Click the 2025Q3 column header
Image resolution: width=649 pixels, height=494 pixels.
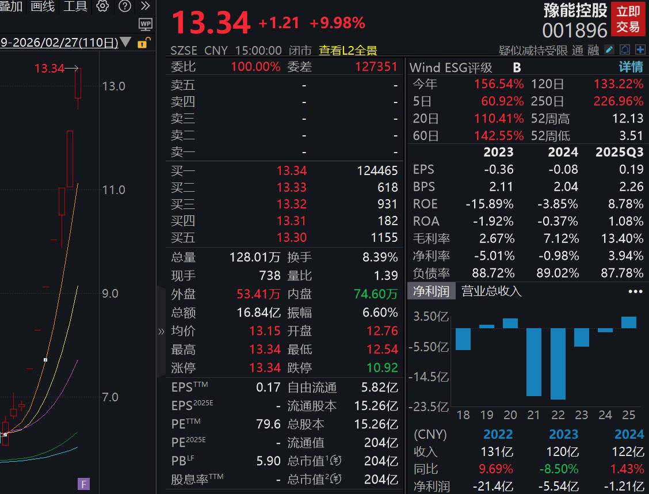coord(619,153)
